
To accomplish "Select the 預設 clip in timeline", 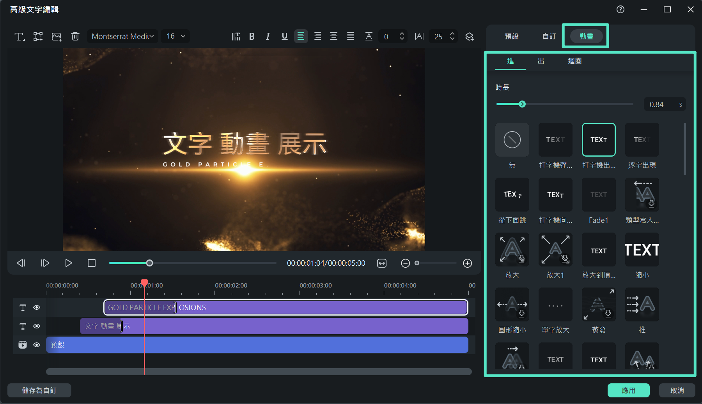I will click(257, 345).
